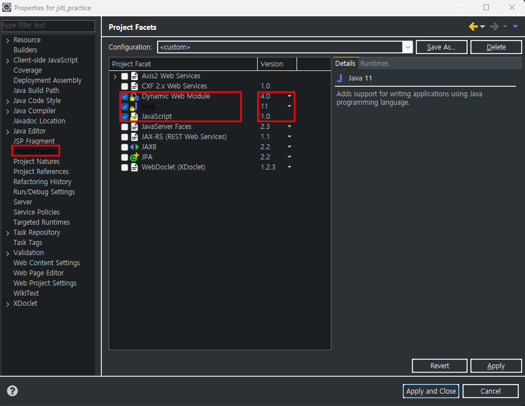Click the WebDoclet document icon
Image resolution: width=525 pixels, height=406 pixels.
tap(134, 167)
